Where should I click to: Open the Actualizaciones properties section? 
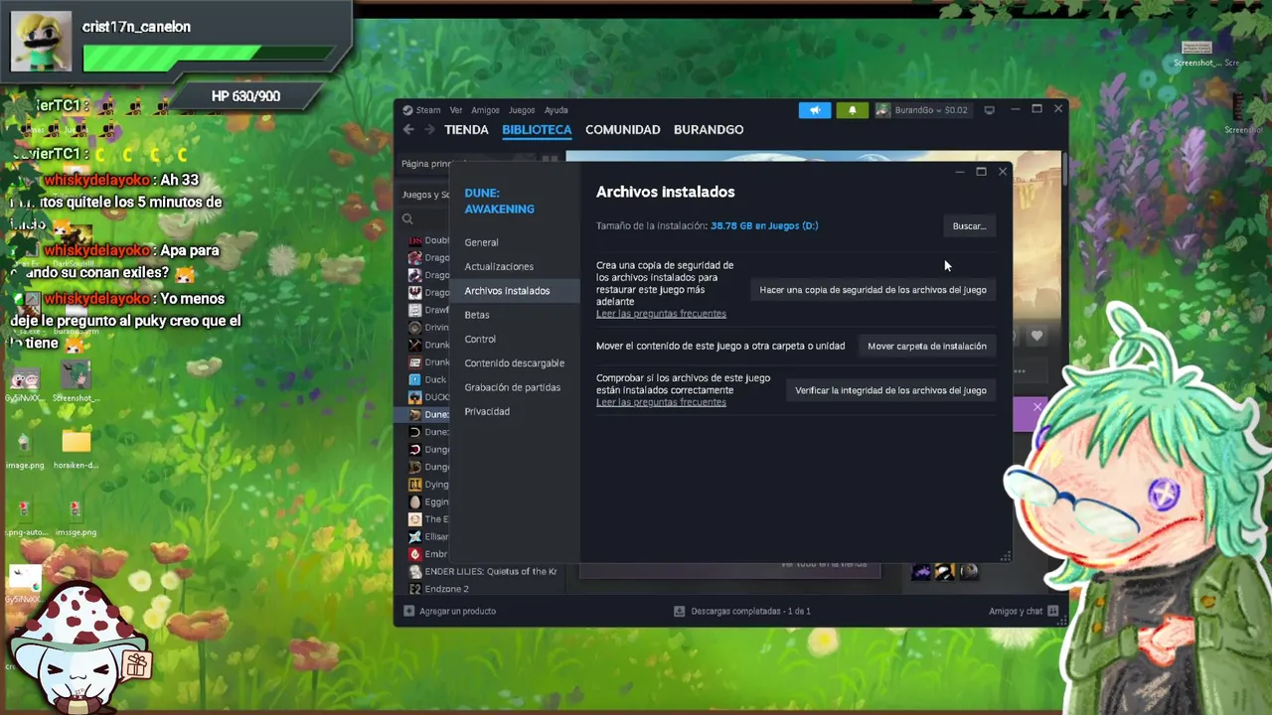pyautogui.click(x=499, y=266)
